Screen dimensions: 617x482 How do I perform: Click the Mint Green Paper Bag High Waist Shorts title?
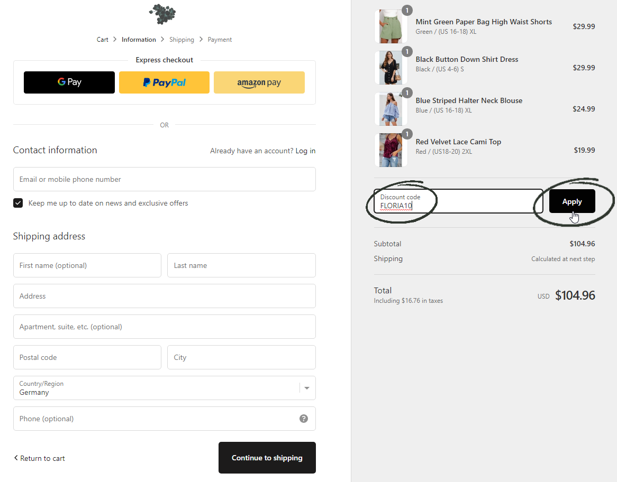(x=484, y=22)
